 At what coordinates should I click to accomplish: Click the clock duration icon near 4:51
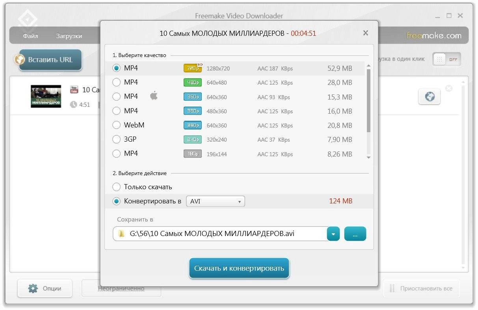pyautogui.click(x=74, y=105)
